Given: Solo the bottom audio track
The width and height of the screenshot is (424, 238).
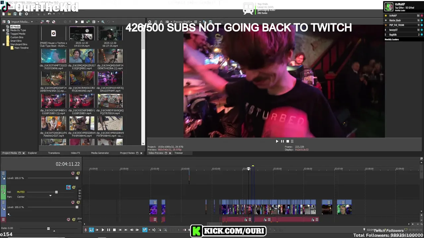Looking at the screenshot, I should click(74, 219).
